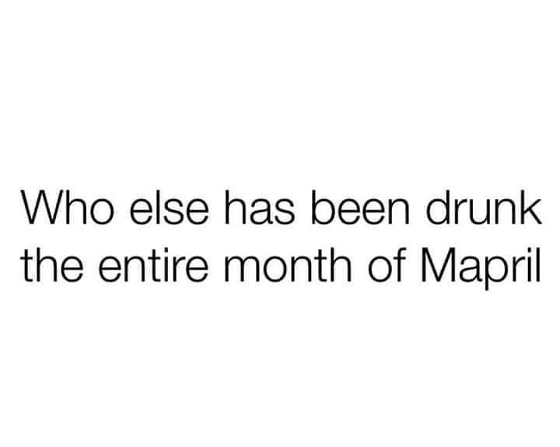Viewport: 560px width, 447px height.
Task: Click the word "Who"
Action: click(68, 207)
